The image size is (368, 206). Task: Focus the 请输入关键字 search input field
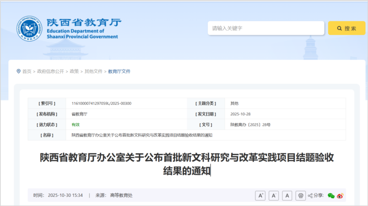pyautogui.click(x=265, y=28)
